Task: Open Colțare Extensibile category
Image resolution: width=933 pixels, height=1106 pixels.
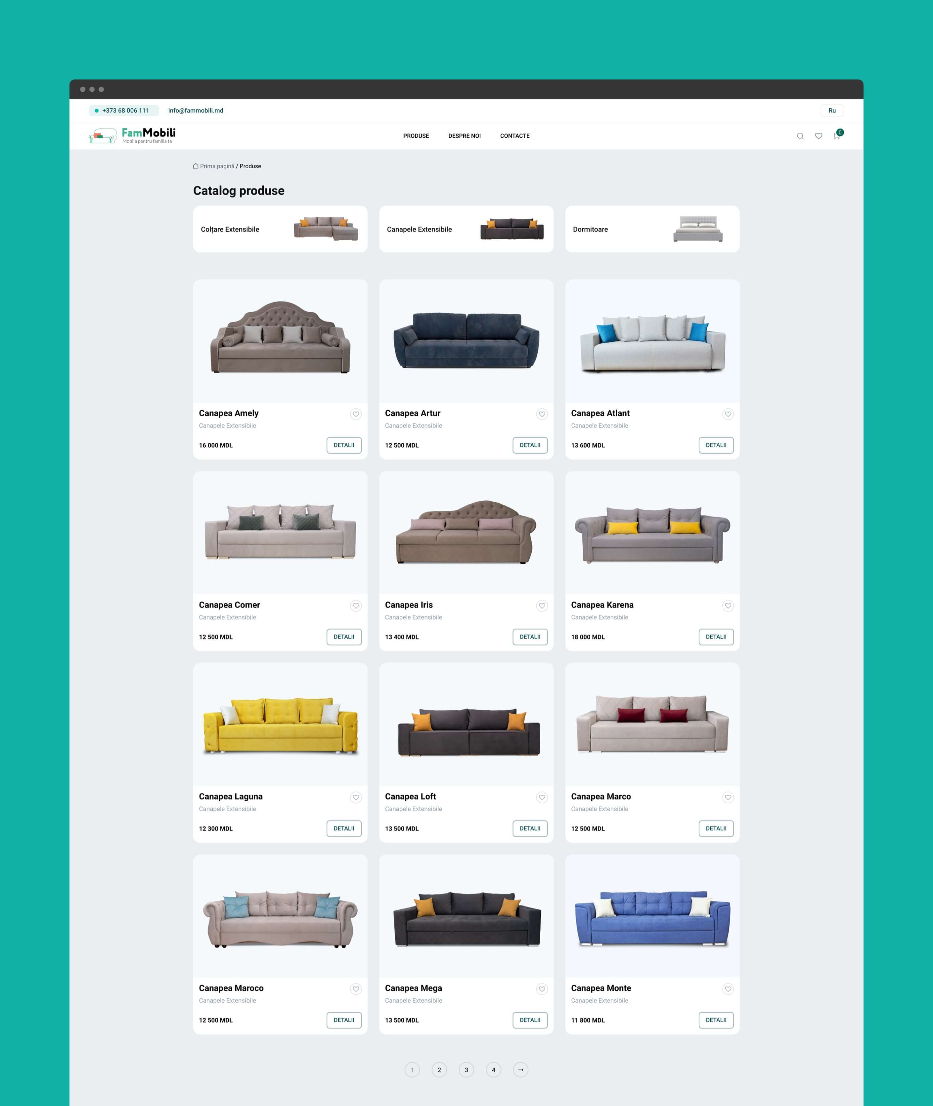Action: click(x=280, y=229)
